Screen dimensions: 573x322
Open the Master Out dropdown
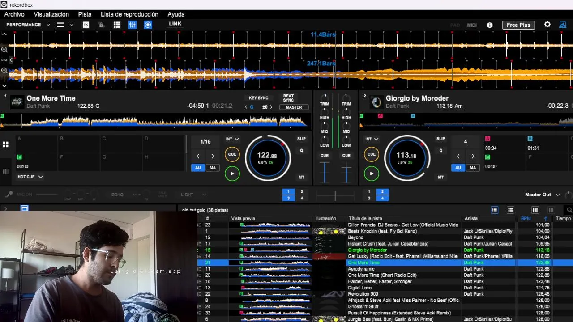click(x=542, y=195)
